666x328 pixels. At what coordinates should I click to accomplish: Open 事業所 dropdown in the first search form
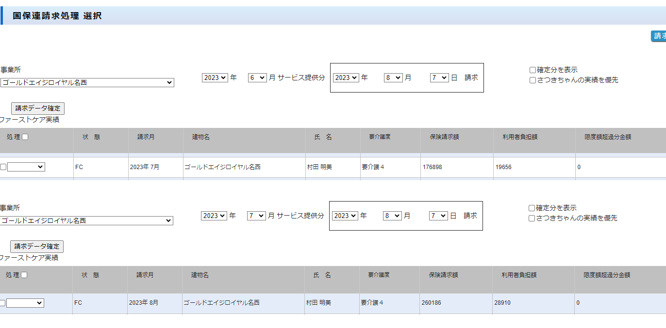[87, 83]
